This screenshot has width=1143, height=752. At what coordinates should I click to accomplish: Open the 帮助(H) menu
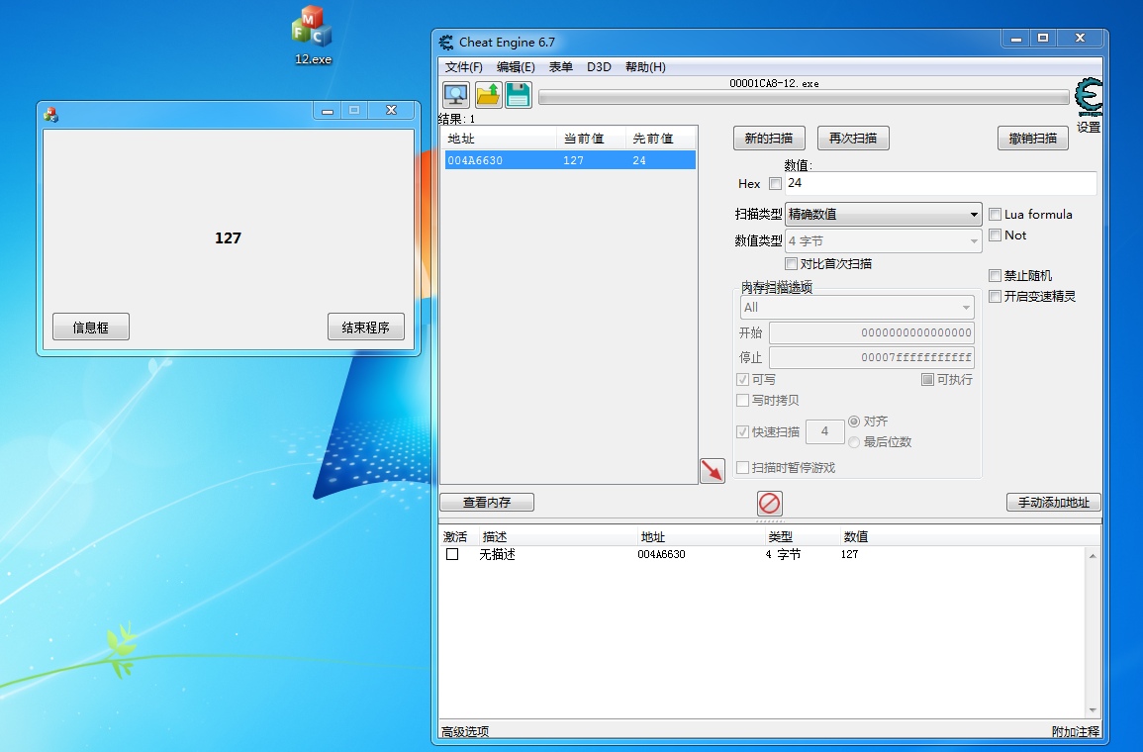click(645, 67)
